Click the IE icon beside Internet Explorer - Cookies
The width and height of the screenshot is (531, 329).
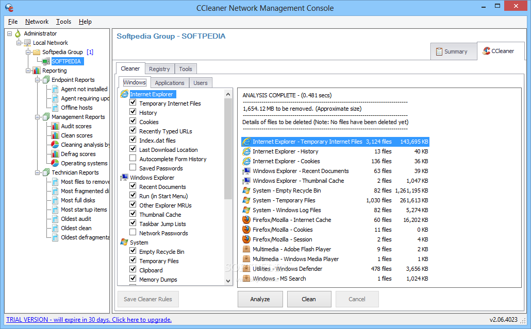point(246,161)
